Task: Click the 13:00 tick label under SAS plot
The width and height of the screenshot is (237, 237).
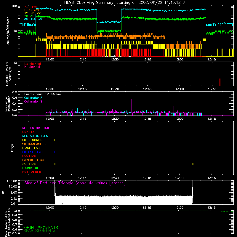Action: coord(179,208)
